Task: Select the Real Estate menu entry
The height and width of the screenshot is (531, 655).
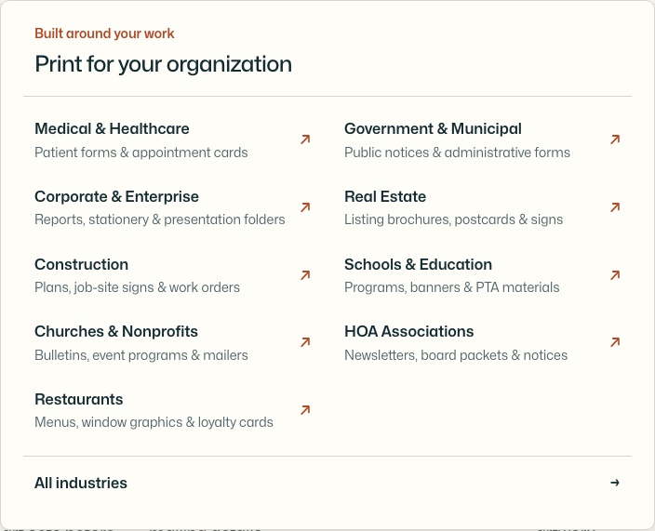Action: pyautogui.click(x=482, y=208)
